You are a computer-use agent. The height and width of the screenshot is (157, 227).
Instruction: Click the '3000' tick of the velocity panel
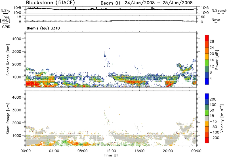(x=16, y=110)
